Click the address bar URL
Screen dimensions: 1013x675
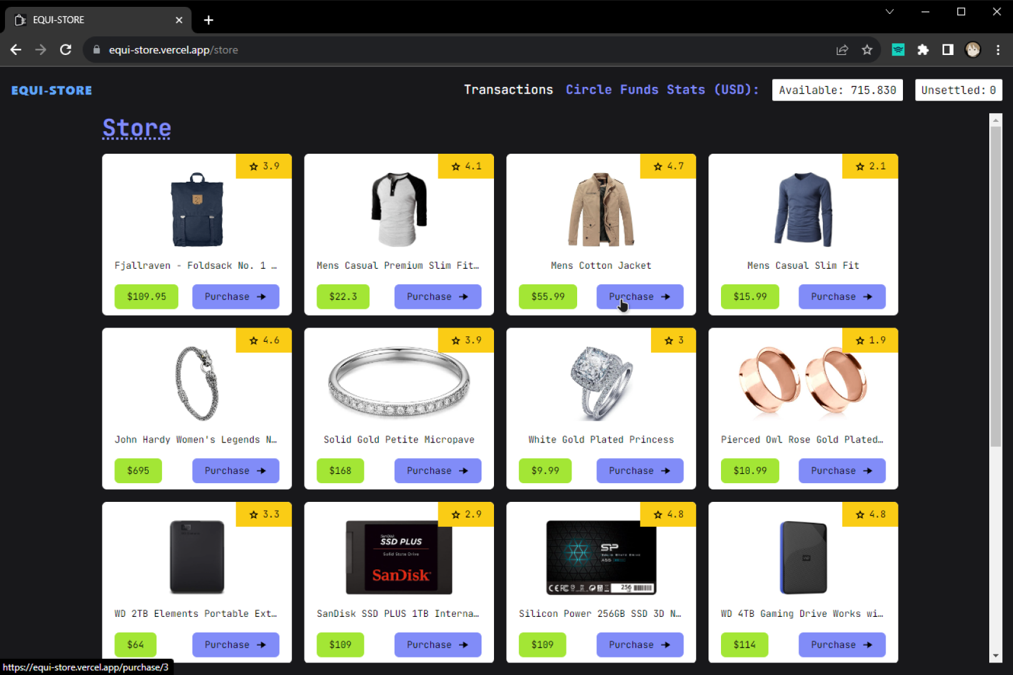click(x=173, y=50)
